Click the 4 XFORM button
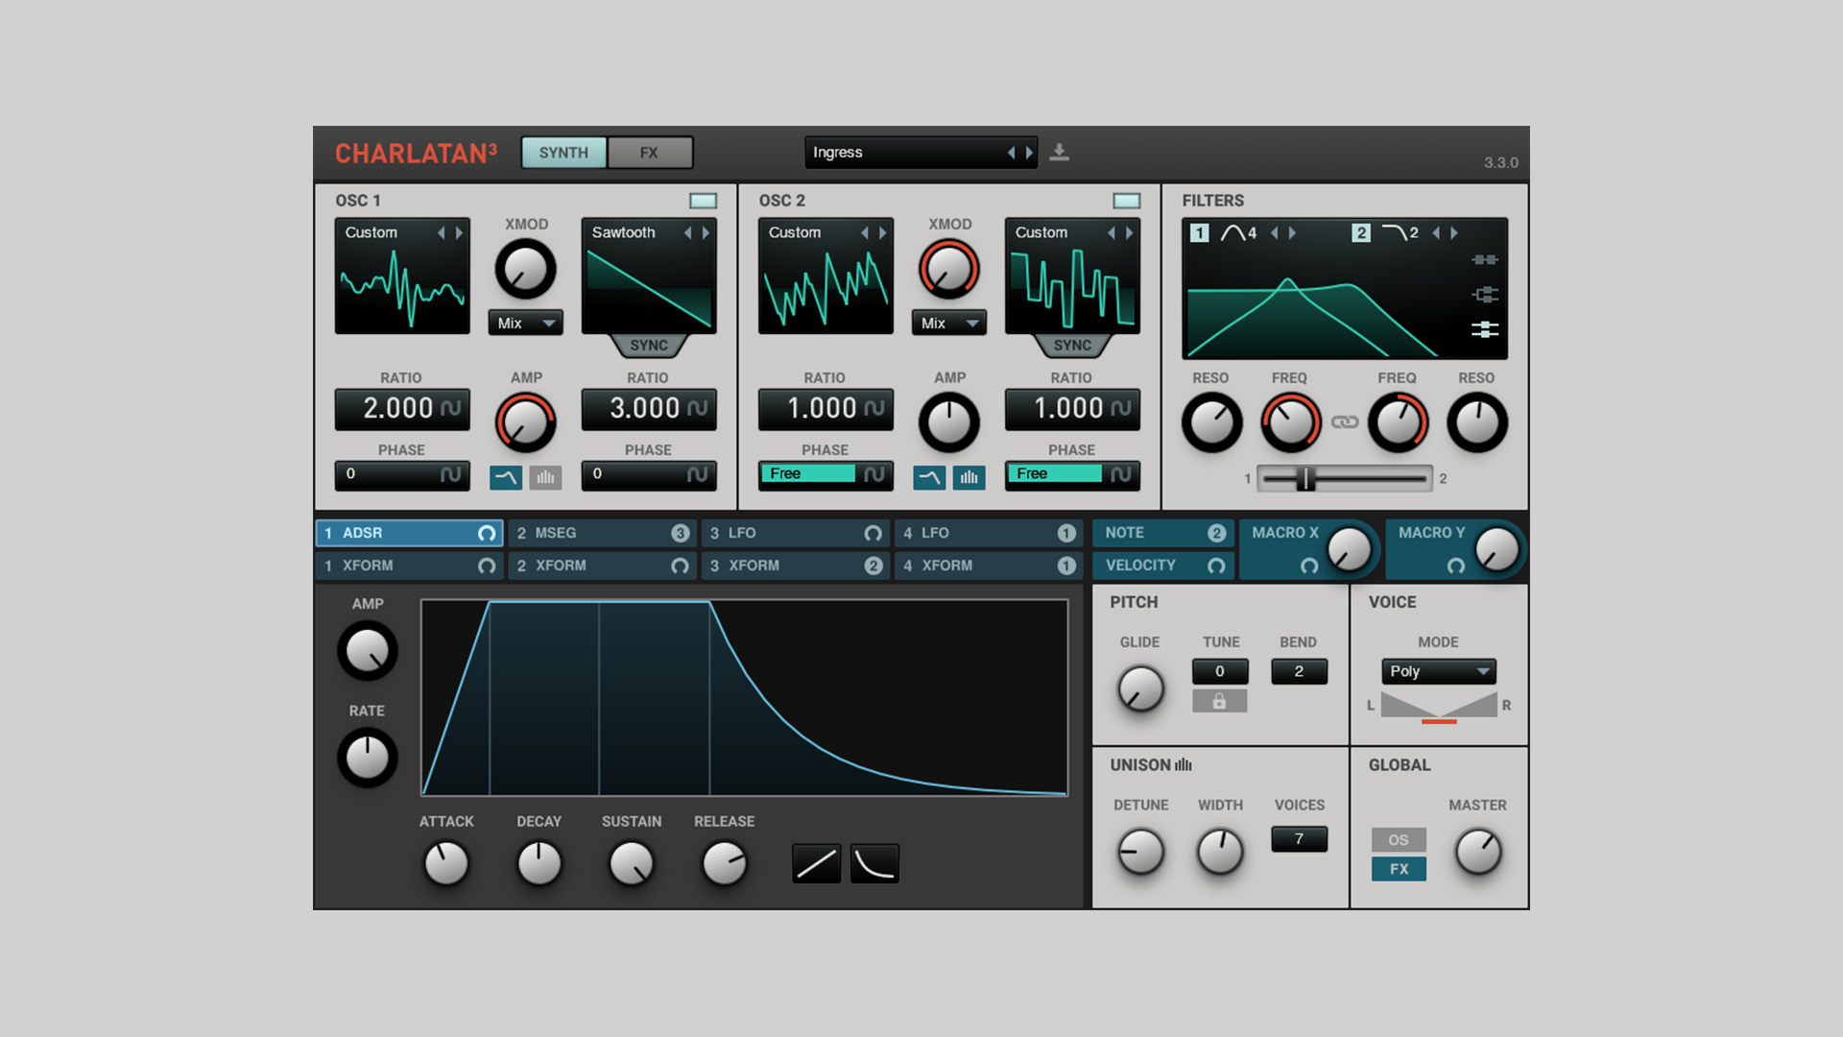This screenshot has height=1037, width=1843. [x=989, y=566]
